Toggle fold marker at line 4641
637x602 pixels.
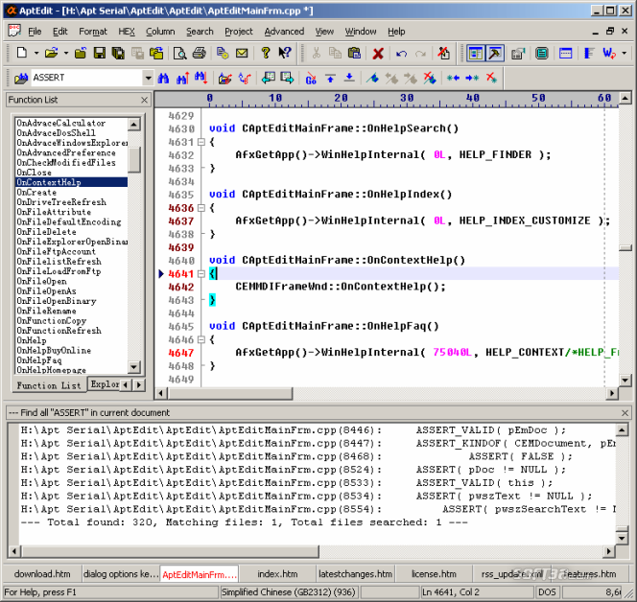(x=201, y=273)
